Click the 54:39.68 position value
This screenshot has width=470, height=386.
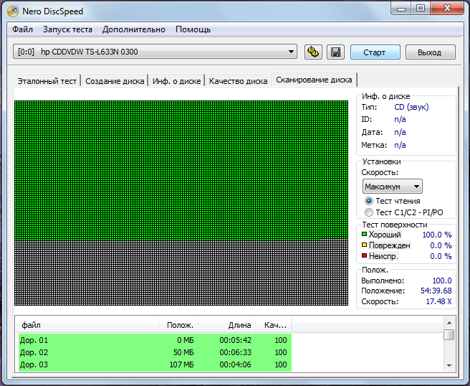coord(436,291)
